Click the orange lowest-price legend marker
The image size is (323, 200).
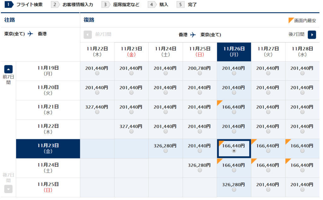pyautogui.click(x=291, y=20)
